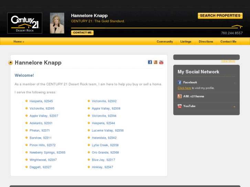Open the Hinkley, 92347 area link
The image size is (250, 187).
pyautogui.click(x=102, y=167)
